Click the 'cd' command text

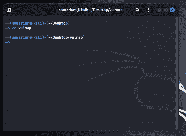click(x=14, y=28)
